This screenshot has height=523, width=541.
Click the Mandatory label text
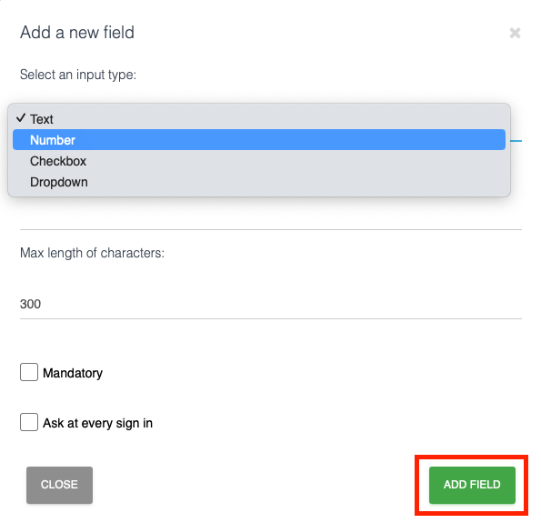[73, 373]
